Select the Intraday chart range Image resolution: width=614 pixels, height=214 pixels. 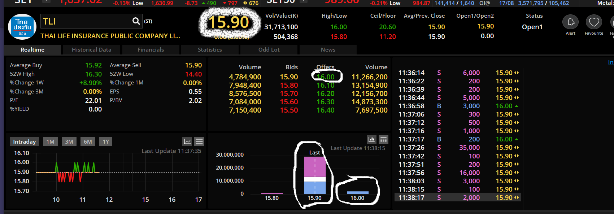pyautogui.click(x=25, y=141)
